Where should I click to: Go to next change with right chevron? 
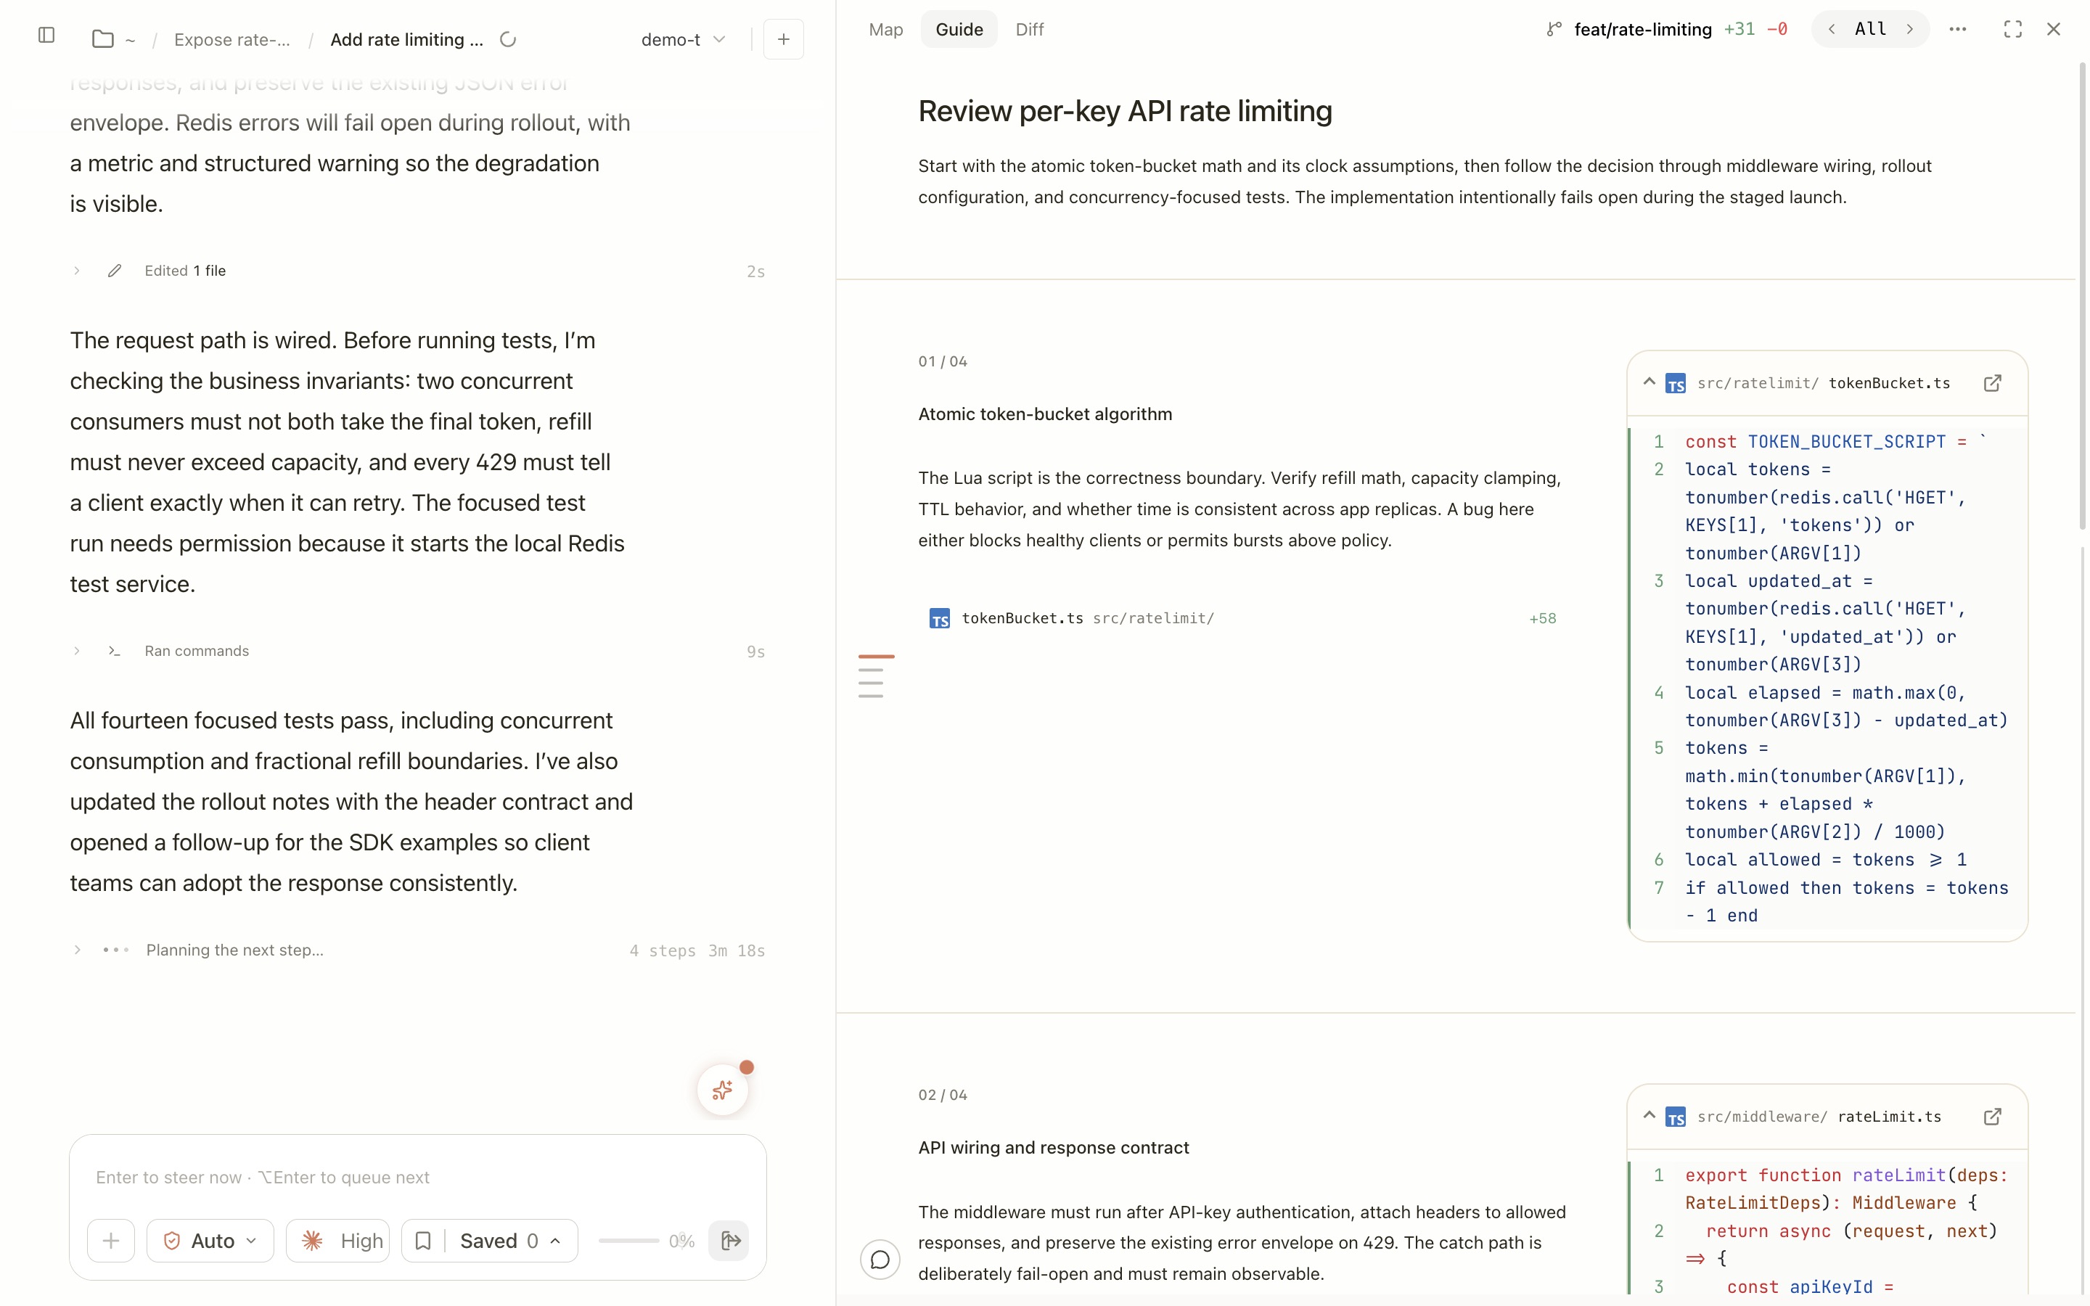pos(1909,29)
